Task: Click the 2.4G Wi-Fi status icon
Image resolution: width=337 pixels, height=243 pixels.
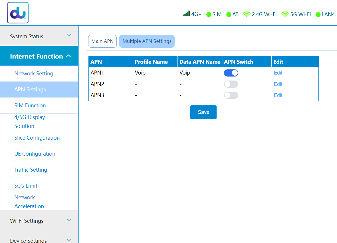Action: pyautogui.click(x=247, y=14)
